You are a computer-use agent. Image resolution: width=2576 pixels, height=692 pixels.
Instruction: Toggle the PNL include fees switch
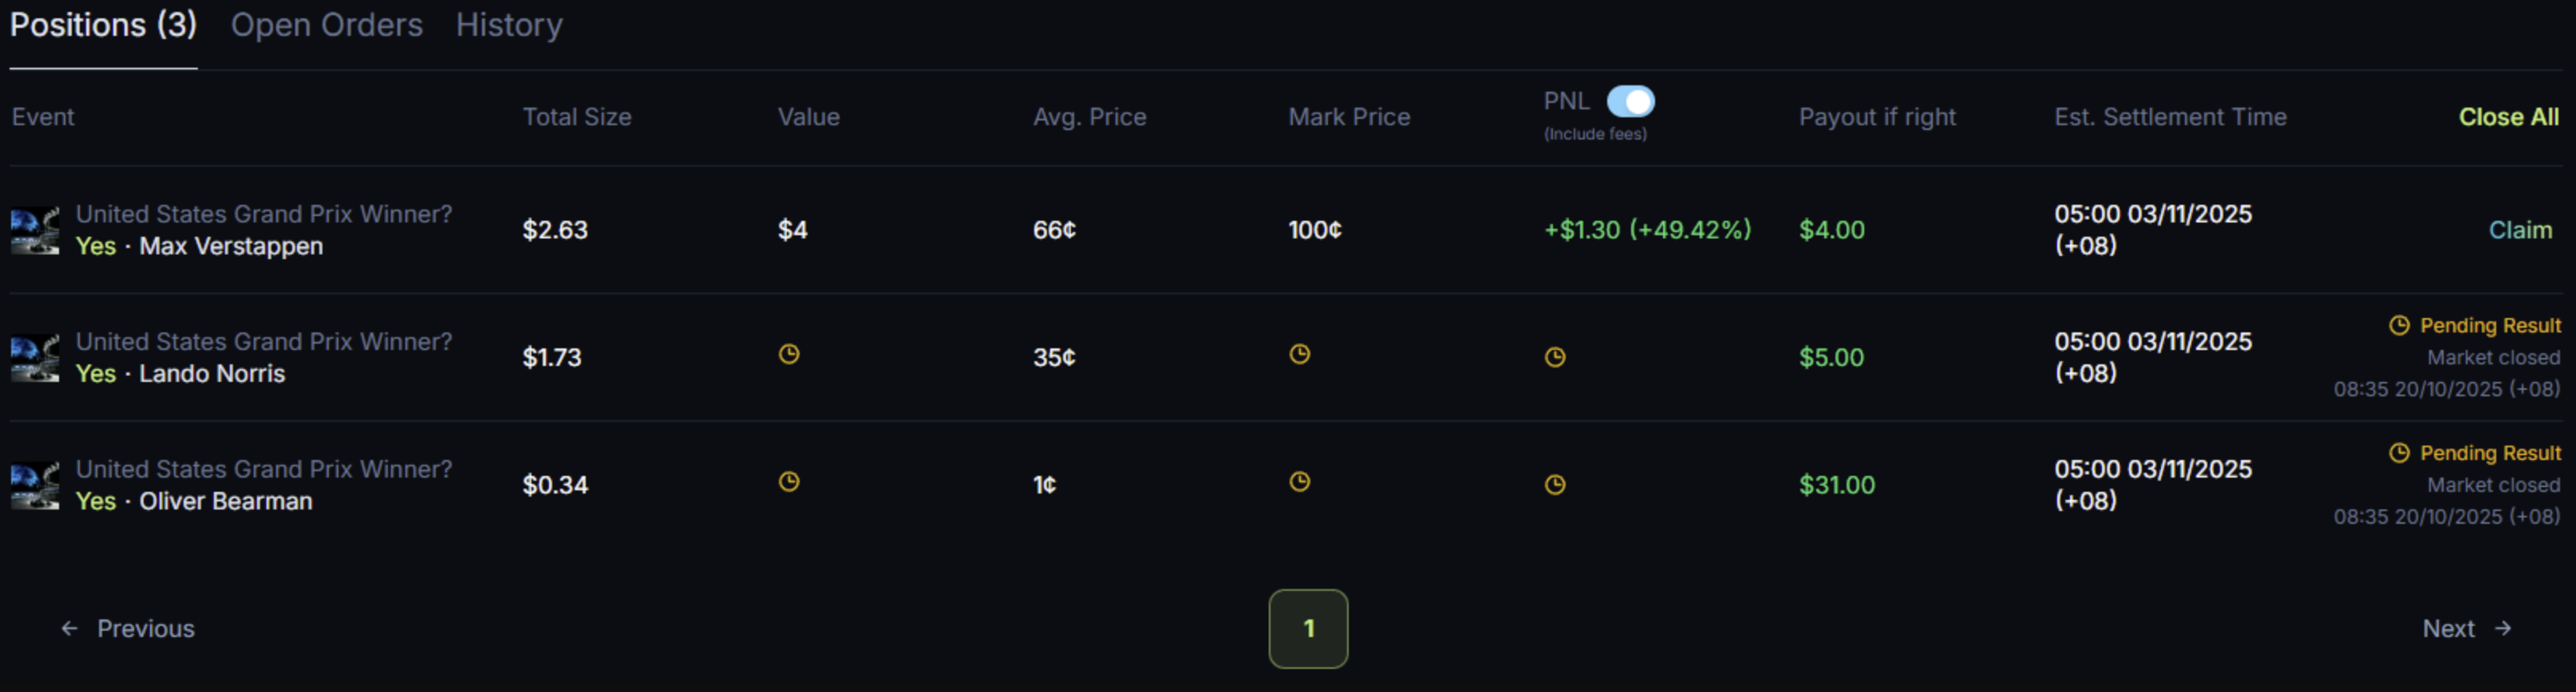(x=1630, y=101)
